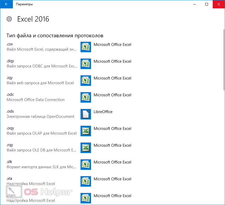Click 'Формат импорта данных SLK' description
The image size is (225, 205).
coord(41,167)
